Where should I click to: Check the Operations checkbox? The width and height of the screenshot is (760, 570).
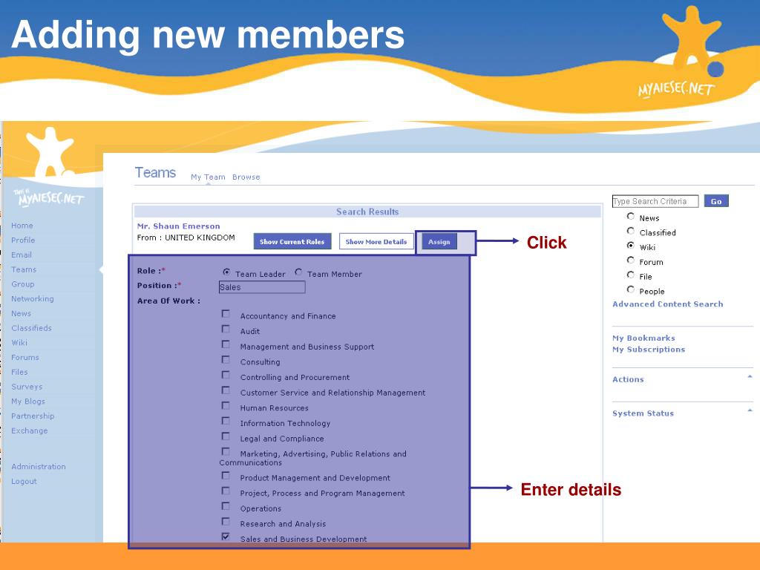point(226,506)
